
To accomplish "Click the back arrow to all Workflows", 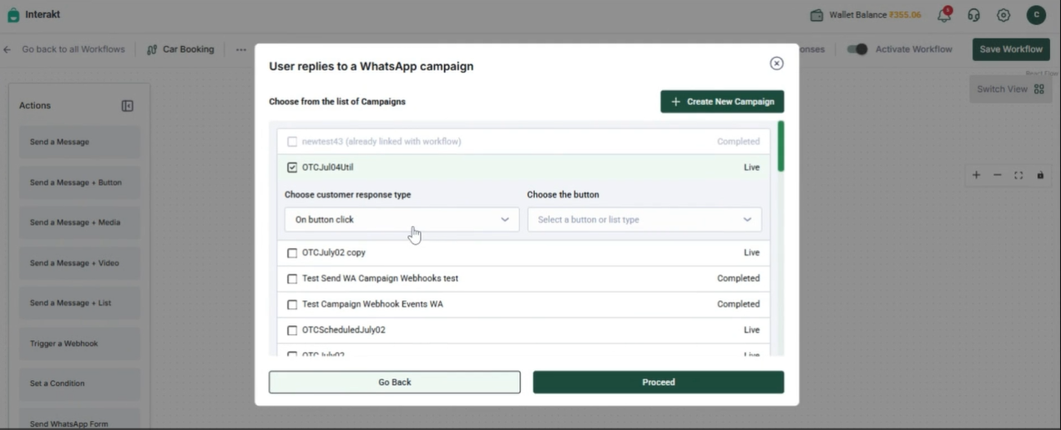I will pos(8,49).
